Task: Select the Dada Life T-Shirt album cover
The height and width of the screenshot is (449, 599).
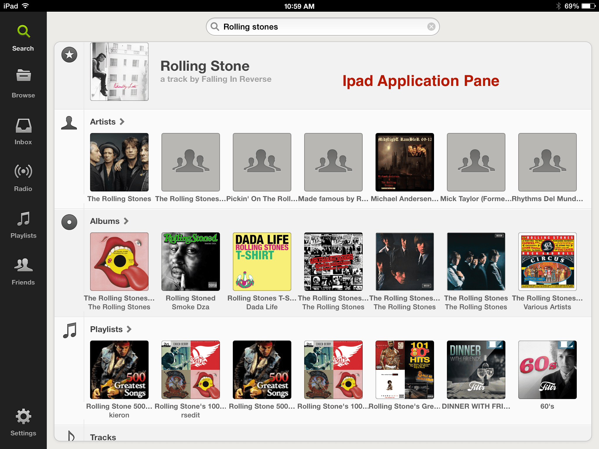Action: coord(262,262)
